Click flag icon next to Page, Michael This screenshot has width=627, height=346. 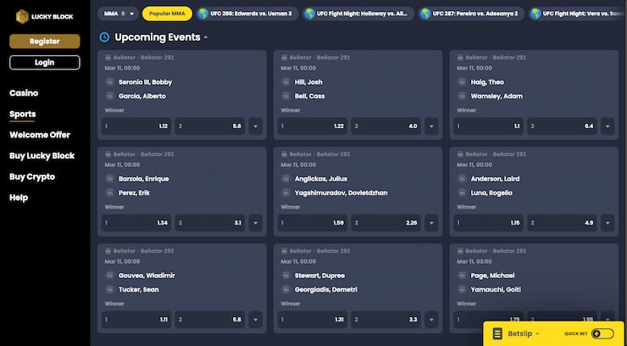click(x=462, y=276)
